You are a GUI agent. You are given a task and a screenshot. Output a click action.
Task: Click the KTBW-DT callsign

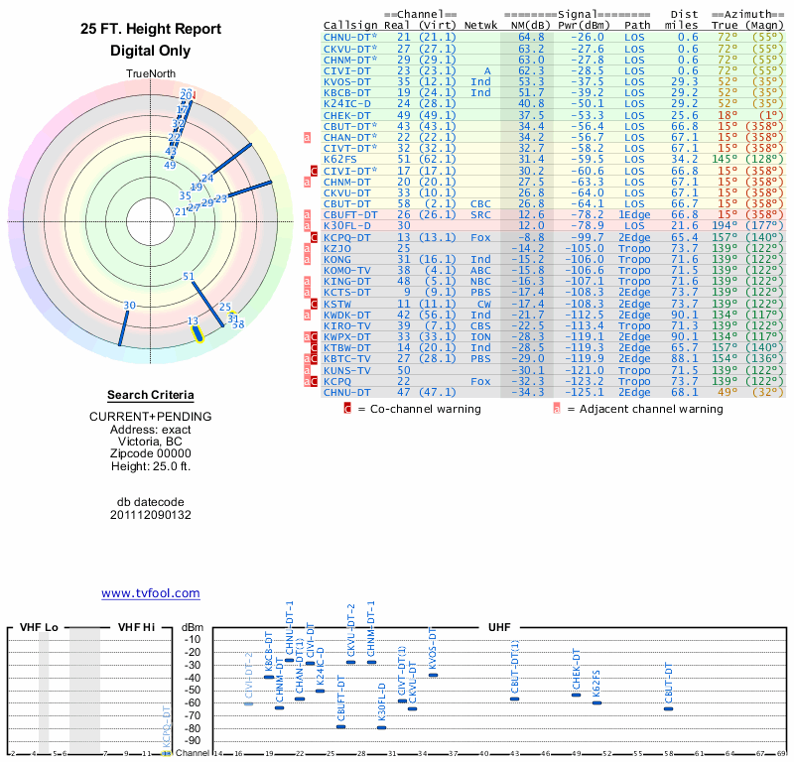pyautogui.click(x=346, y=348)
